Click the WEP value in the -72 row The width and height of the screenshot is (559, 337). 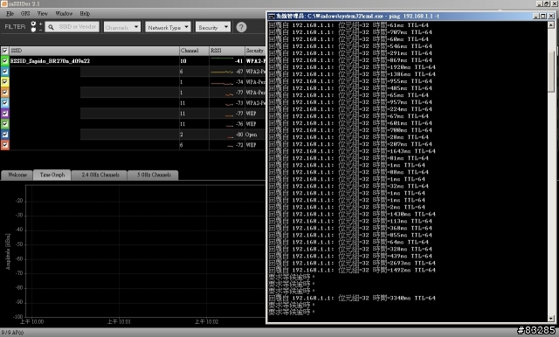pos(251,145)
